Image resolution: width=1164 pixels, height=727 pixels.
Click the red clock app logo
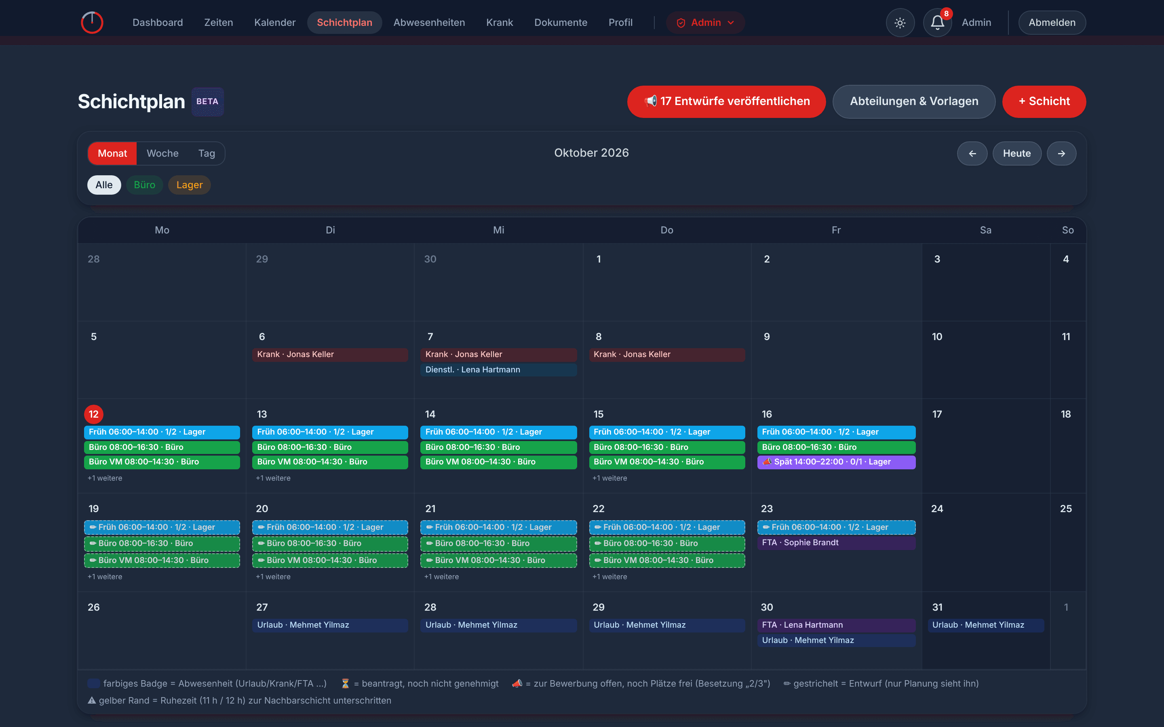pyautogui.click(x=92, y=22)
